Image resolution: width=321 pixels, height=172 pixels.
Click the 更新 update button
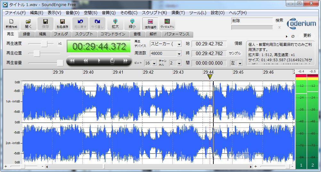coord(307,36)
